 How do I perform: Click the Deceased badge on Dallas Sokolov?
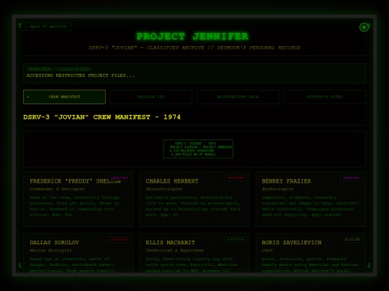pos(120,239)
